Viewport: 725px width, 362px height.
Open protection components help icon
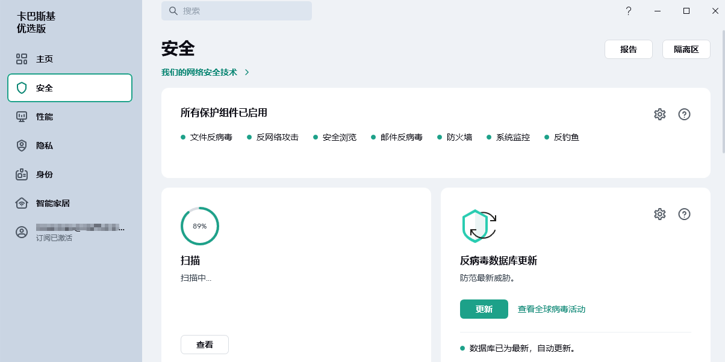click(684, 114)
